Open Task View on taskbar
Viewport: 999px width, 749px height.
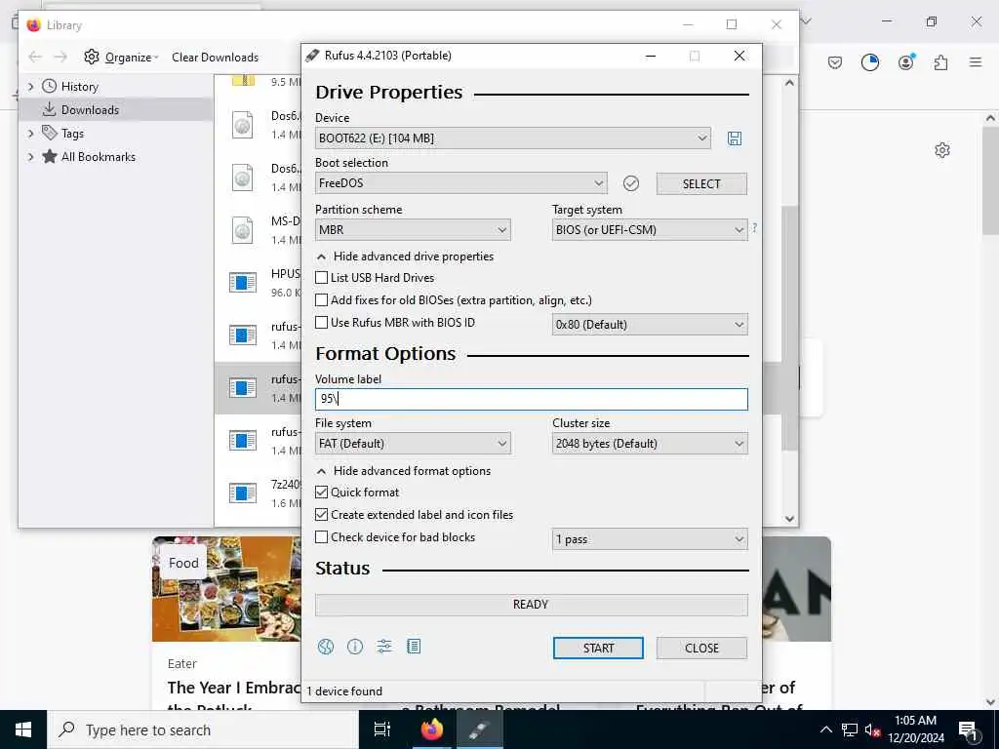(382, 729)
